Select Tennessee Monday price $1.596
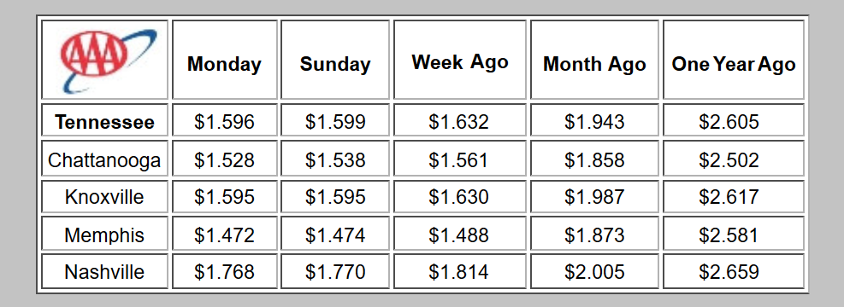Image resolution: width=844 pixels, height=307 pixels. click(x=224, y=122)
